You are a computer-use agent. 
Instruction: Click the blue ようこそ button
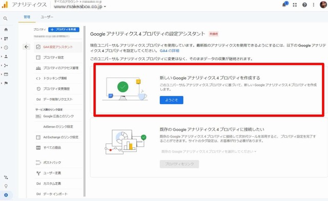point(172,100)
